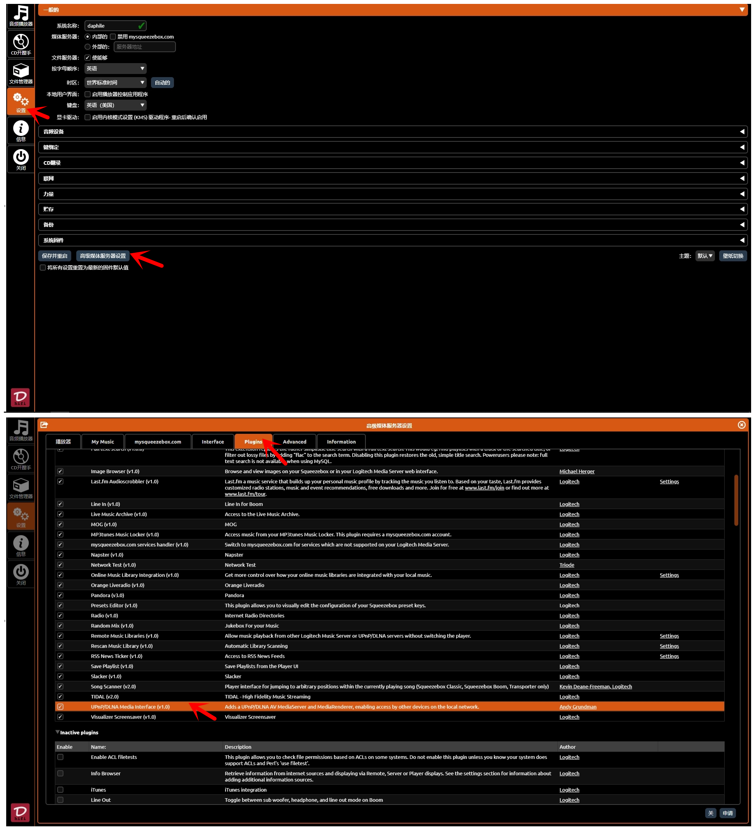Click the power shutdown sidebar icon
755x831 pixels.
[x=21, y=160]
